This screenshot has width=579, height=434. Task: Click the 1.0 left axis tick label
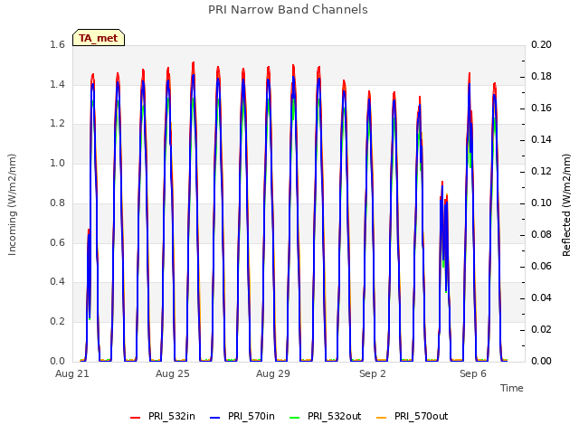pos(57,164)
